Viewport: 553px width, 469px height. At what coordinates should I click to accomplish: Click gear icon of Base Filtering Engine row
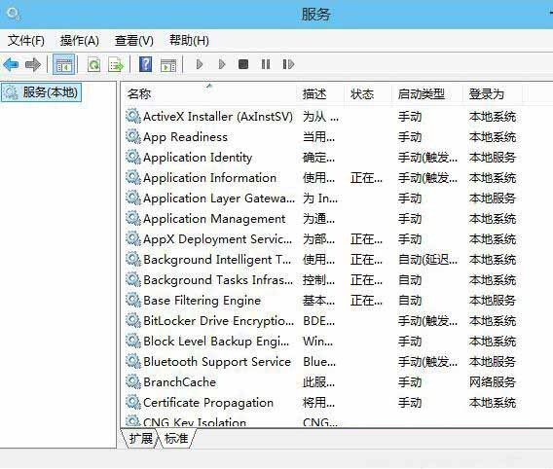[133, 301]
